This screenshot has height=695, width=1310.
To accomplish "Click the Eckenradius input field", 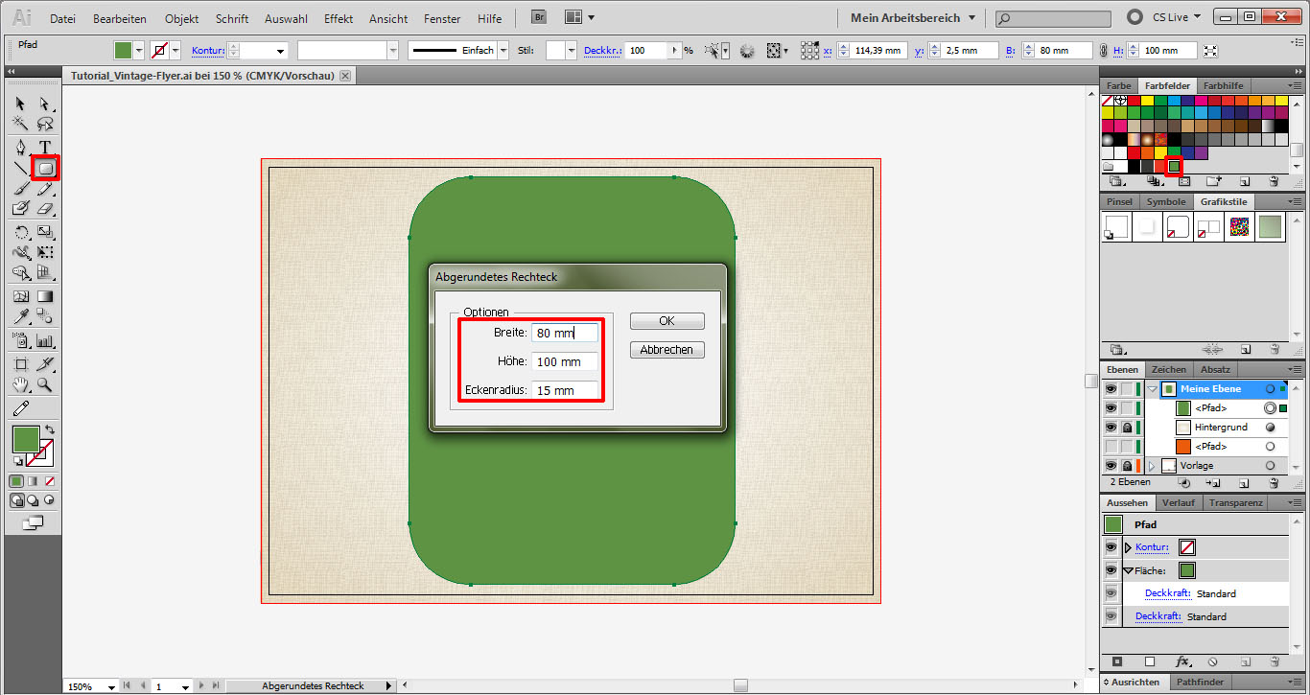I will pyautogui.click(x=565, y=390).
